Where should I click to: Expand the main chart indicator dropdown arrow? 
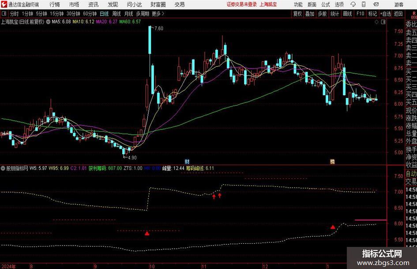pyautogui.click(x=48, y=22)
